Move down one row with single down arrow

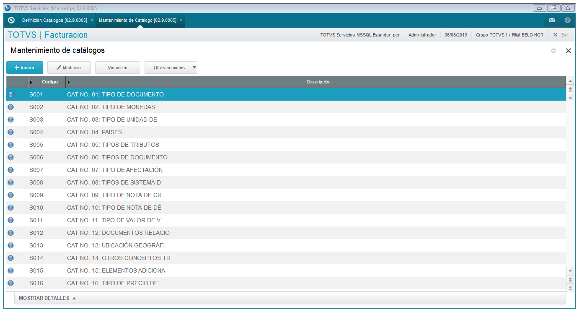point(570,271)
